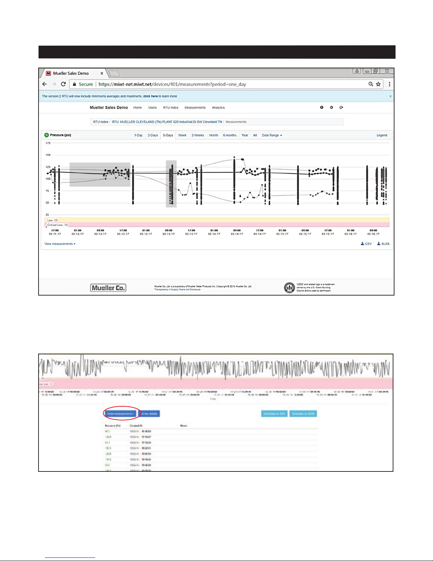Open the Chrome three-dot menu

(x=389, y=84)
